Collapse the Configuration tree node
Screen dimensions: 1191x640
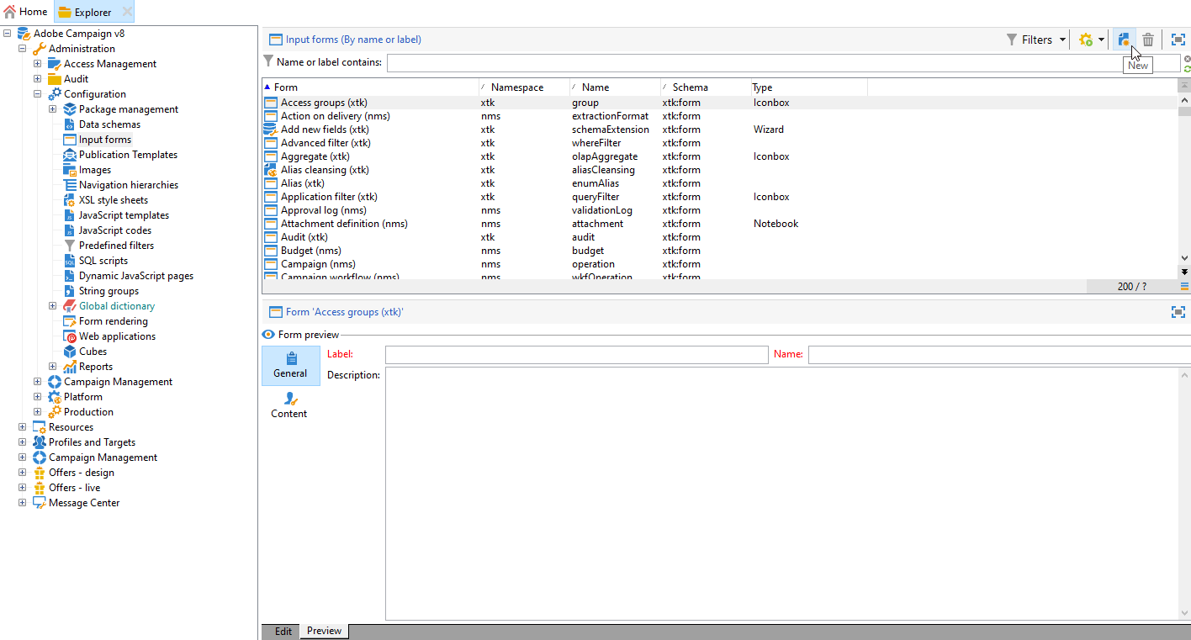pyautogui.click(x=38, y=94)
